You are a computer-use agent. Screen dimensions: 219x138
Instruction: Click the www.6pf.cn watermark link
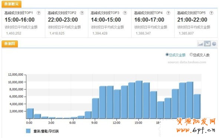196,130
